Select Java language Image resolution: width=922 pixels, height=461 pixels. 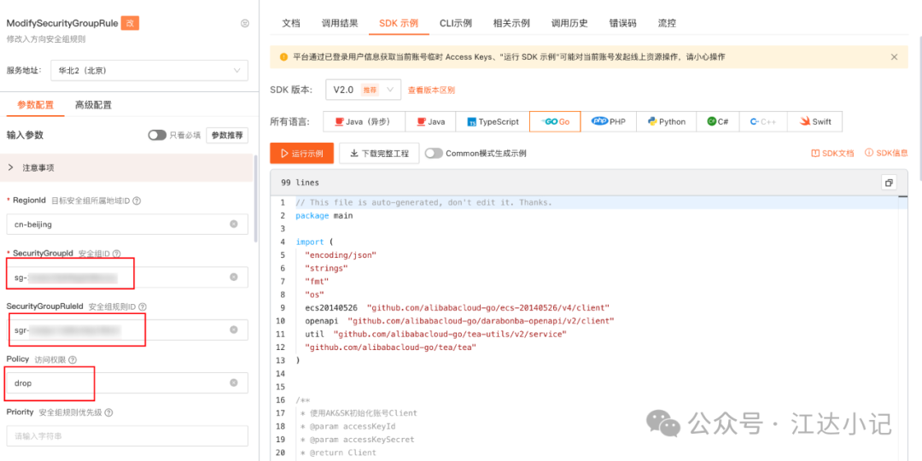click(430, 122)
